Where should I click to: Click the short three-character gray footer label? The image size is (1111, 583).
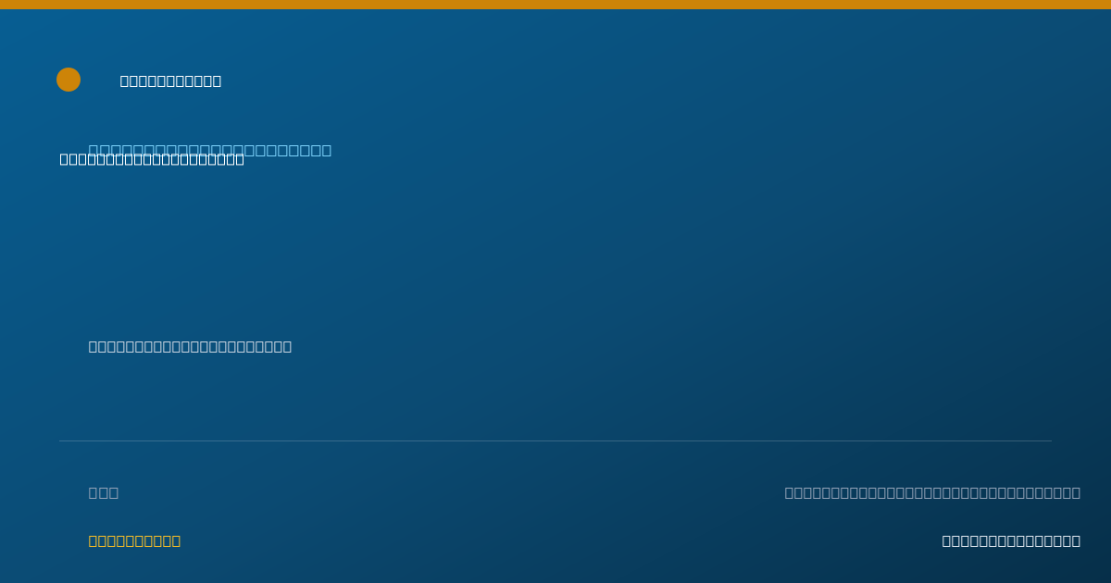tap(104, 492)
